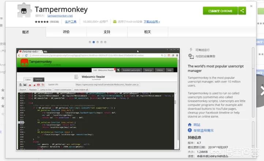The height and width of the screenshot is (161, 264).
Task: Select the third screenshot carousel dot
Action: [x=98, y=42]
